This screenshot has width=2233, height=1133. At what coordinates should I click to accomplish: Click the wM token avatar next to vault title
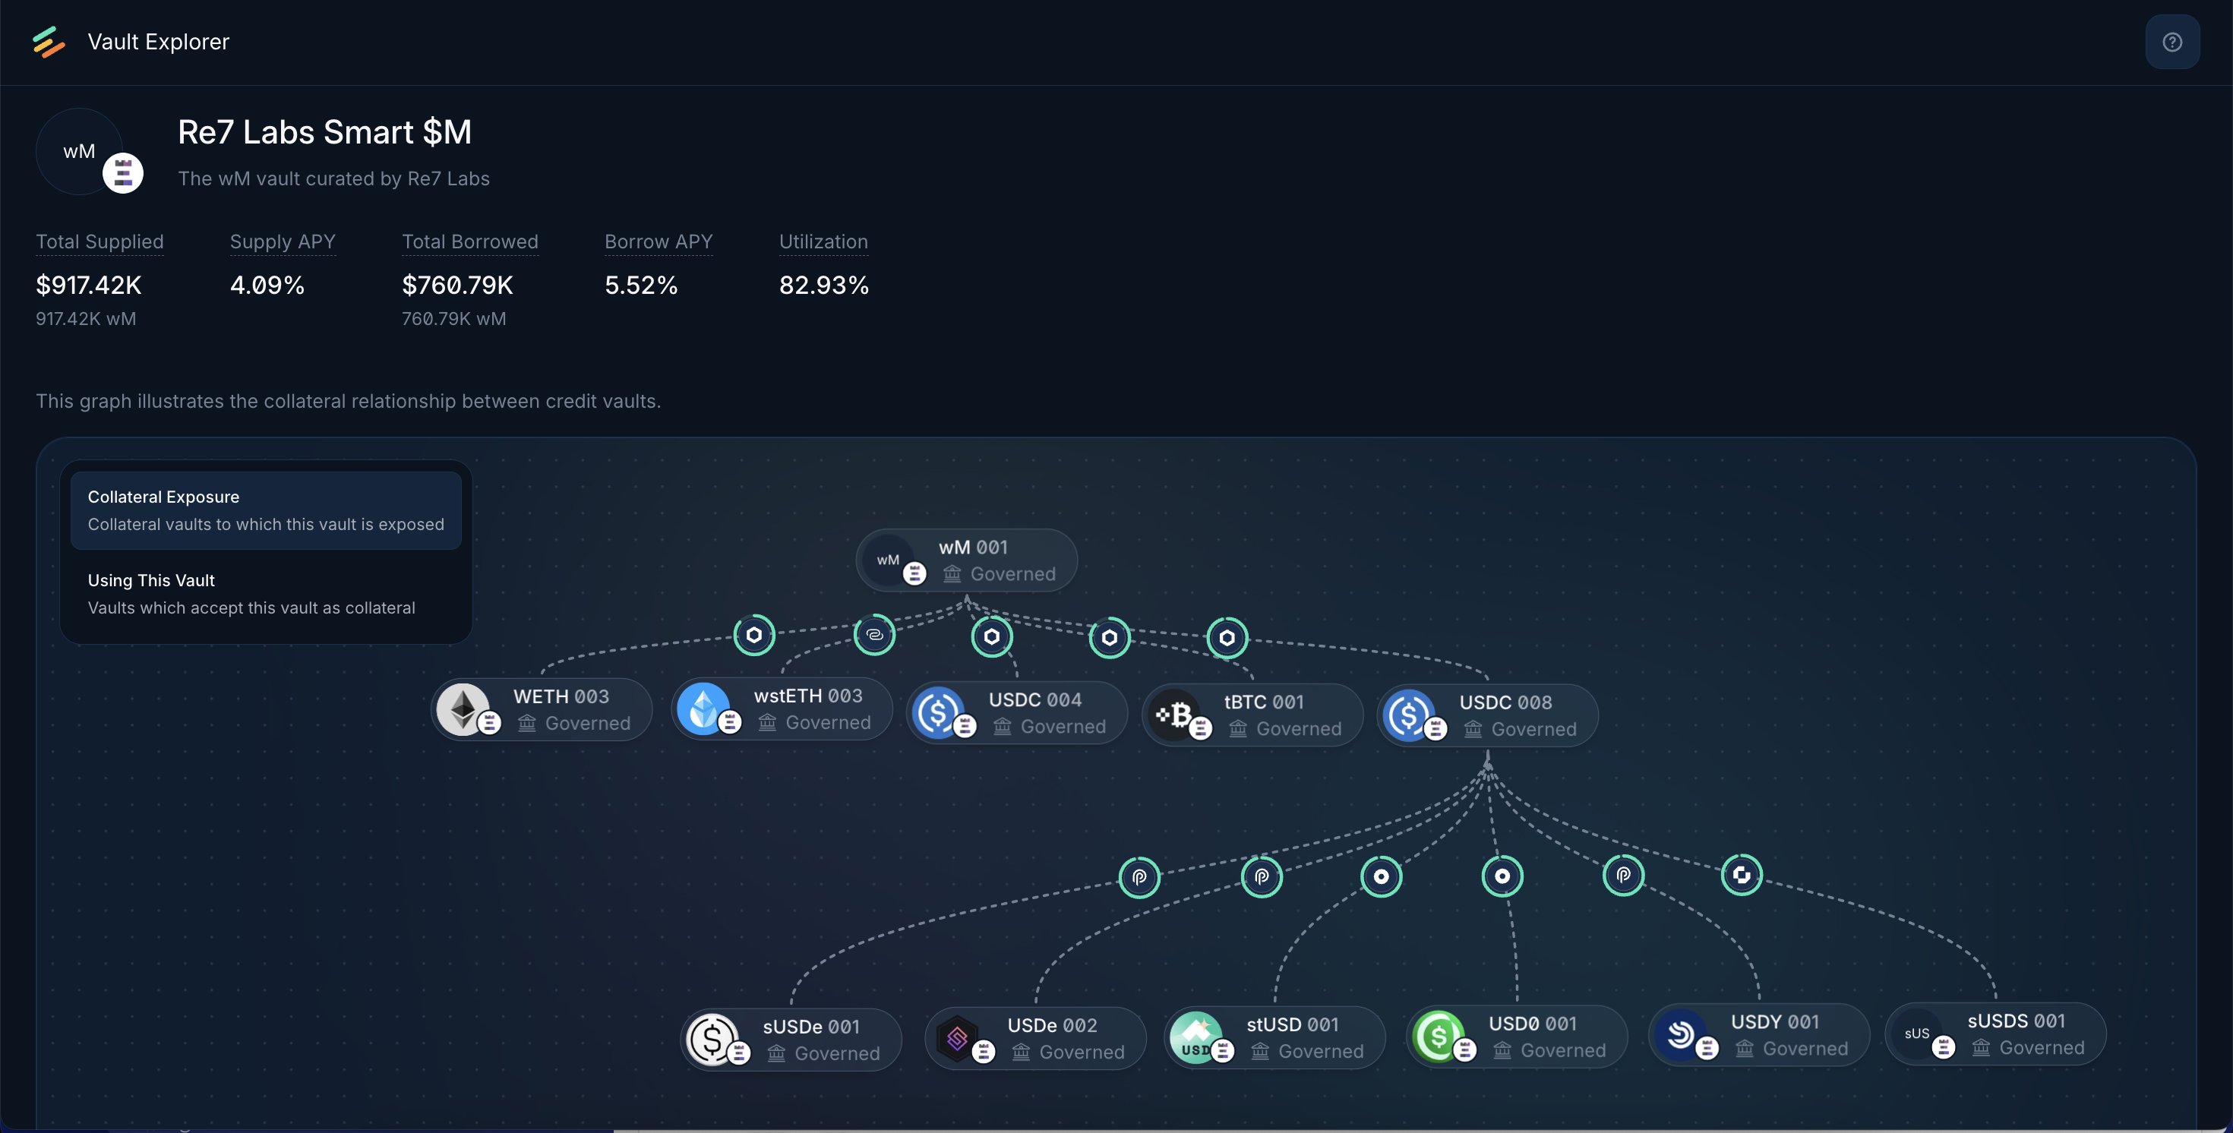pyautogui.click(x=81, y=152)
